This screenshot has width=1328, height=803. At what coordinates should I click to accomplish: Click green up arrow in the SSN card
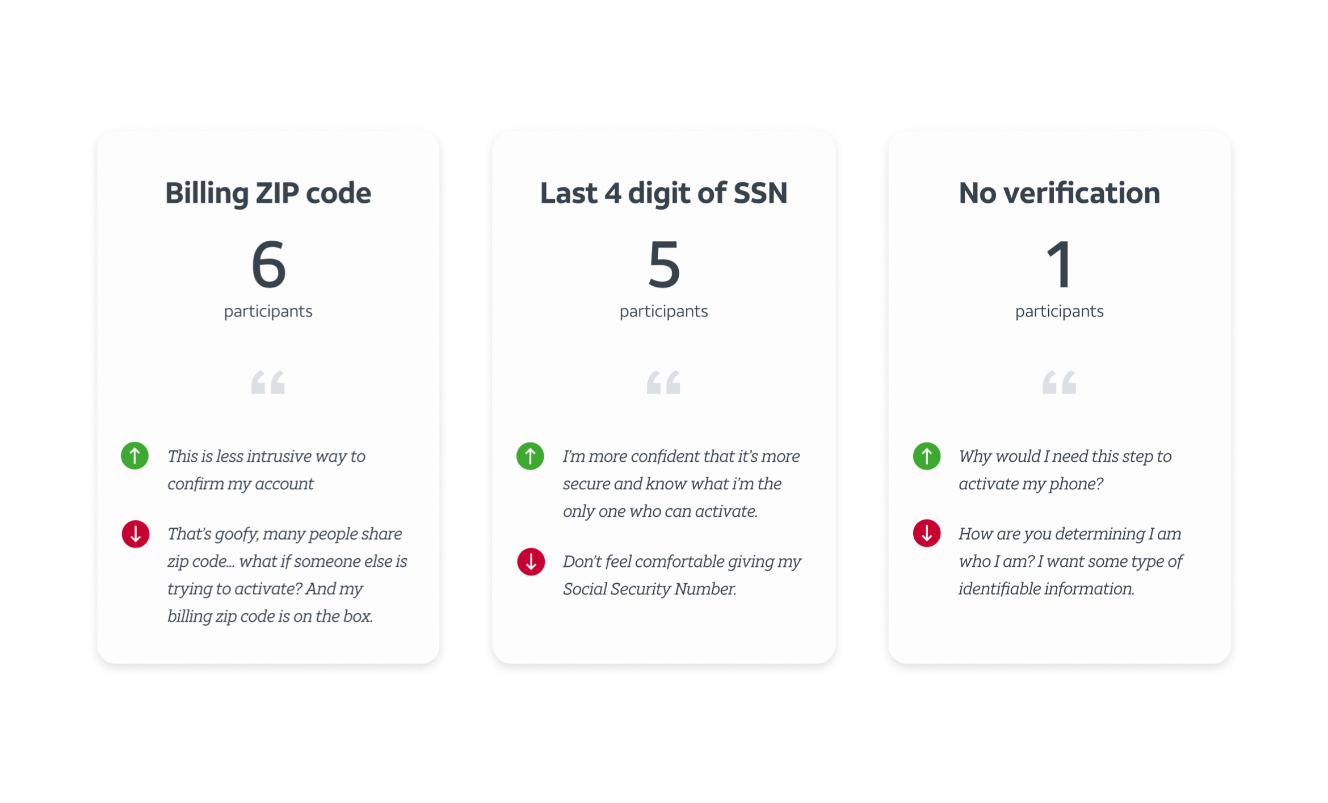530,455
